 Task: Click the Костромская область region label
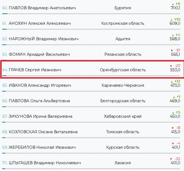point(123,23)
